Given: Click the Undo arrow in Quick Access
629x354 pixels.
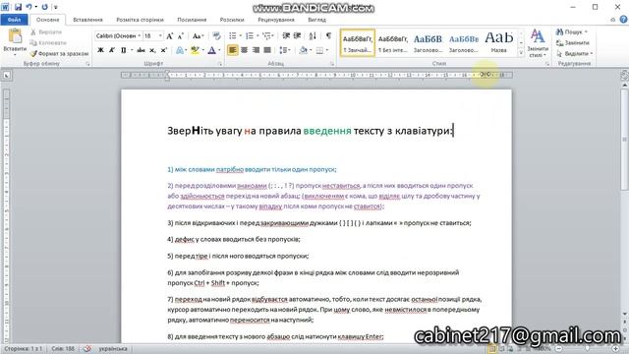Looking at the screenshot, I should click(x=29, y=7).
